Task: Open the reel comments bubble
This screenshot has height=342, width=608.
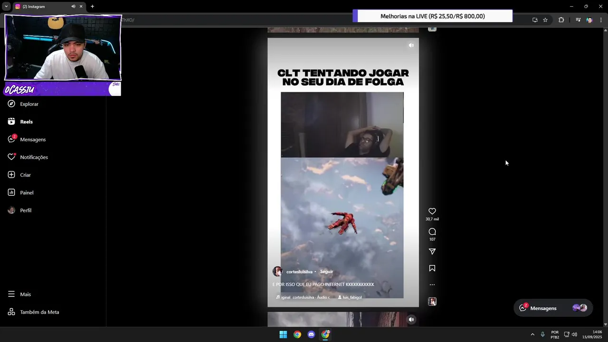Action: pos(432,232)
